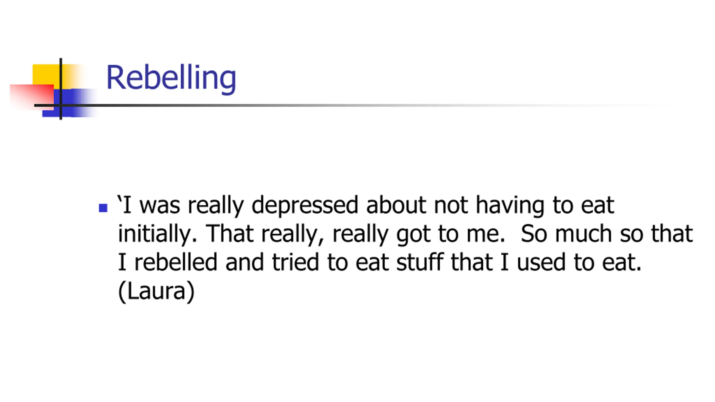
Task: Click the word "got" in the quote
Action: pos(413,235)
